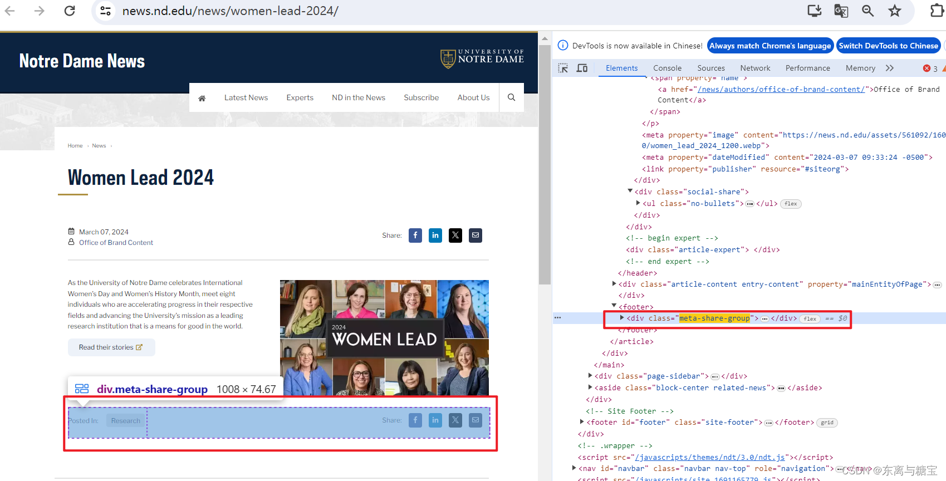Click the Notre Dame News site title

82,61
